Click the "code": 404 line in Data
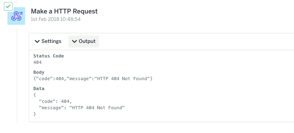This screenshot has width=294, height=133. 55,101
